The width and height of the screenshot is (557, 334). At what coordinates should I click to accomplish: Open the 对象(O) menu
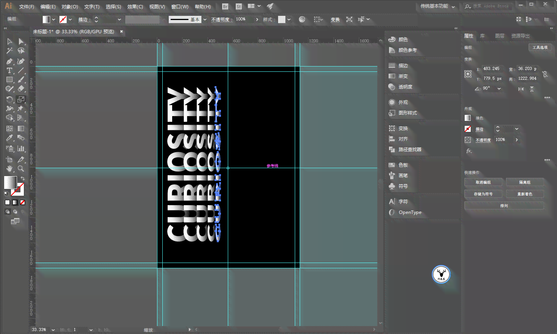click(70, 7)
